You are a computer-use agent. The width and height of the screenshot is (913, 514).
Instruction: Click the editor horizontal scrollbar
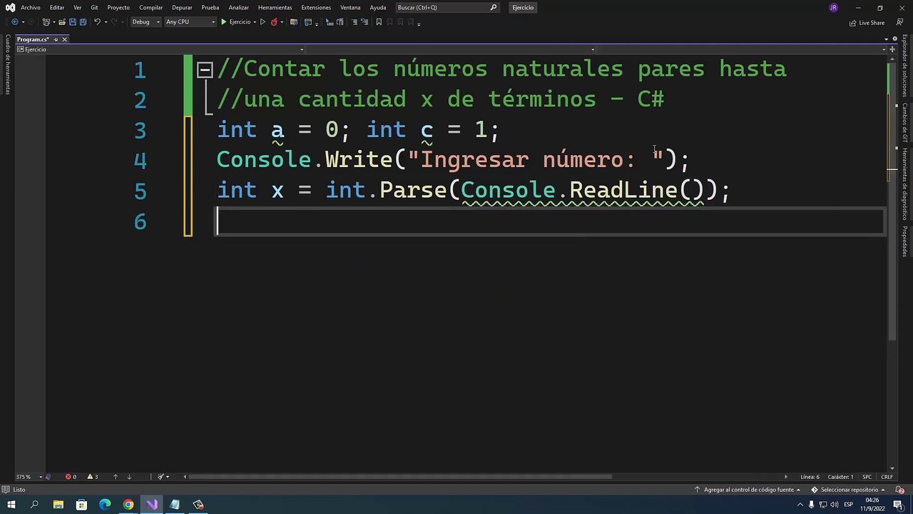pos(401,477)
